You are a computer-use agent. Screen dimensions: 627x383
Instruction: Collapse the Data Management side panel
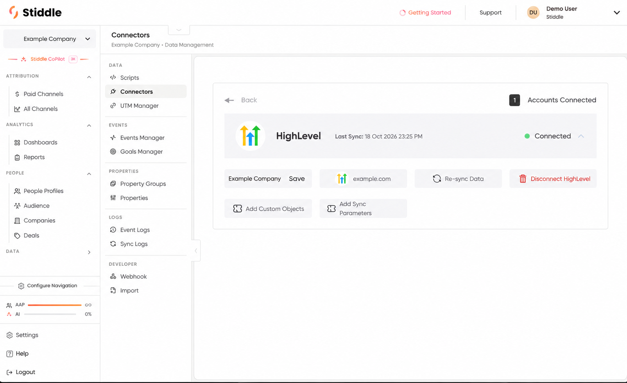coord(196,251)
